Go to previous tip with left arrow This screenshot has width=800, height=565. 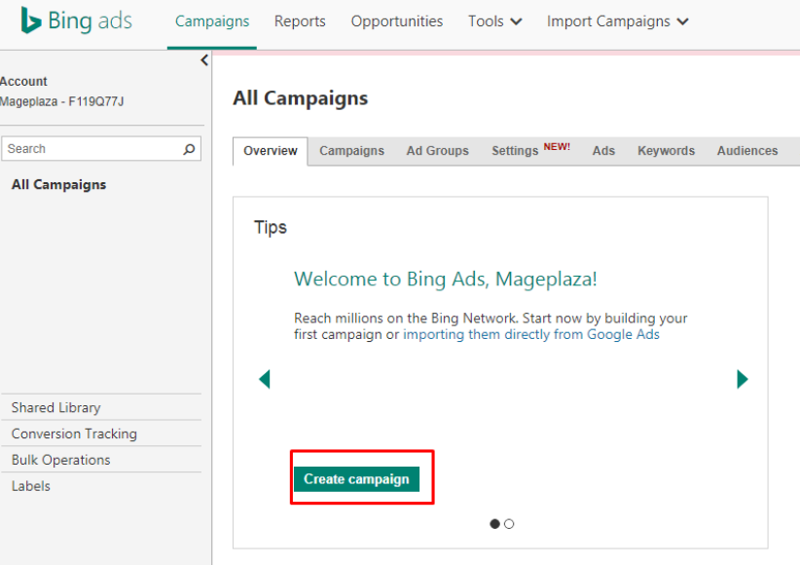[265, 379]
